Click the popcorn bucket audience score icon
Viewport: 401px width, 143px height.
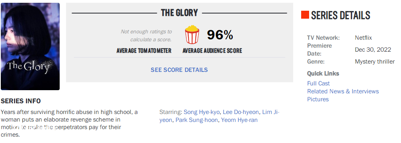[192, 35]
